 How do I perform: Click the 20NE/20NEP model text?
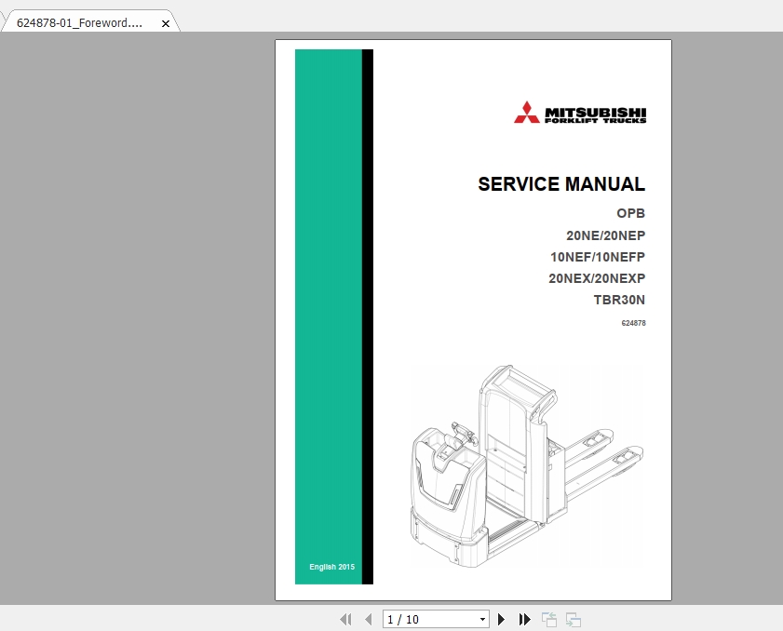[x=606, y=235]
